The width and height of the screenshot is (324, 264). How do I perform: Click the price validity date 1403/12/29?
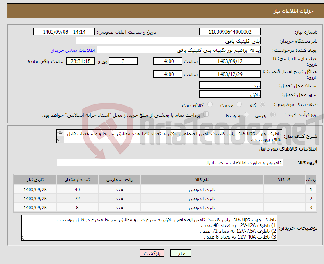(230, 74)
